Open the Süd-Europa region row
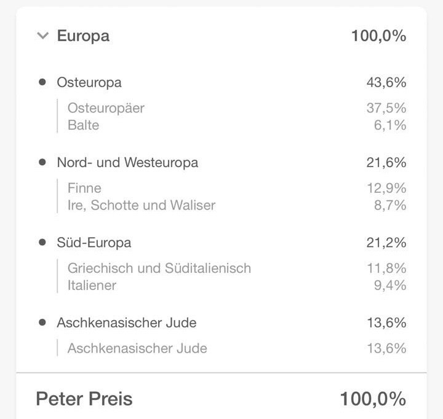 (x=222, y=243)
